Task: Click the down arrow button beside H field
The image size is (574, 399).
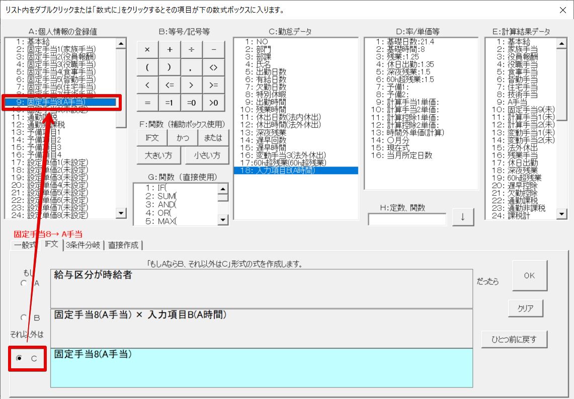Action: (463, 217)
